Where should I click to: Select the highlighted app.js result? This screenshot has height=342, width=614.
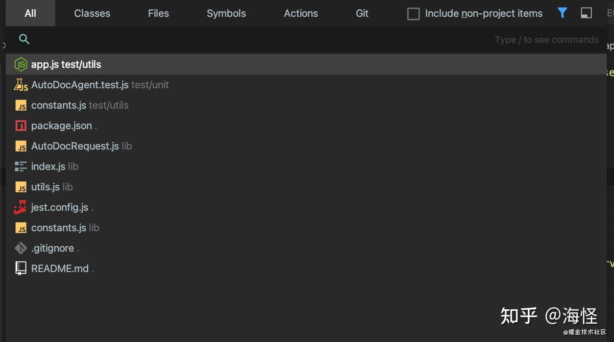[x=66, y=64]
